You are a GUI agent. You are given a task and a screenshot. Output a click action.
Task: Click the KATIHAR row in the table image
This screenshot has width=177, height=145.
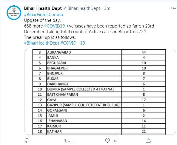point(99,132)
